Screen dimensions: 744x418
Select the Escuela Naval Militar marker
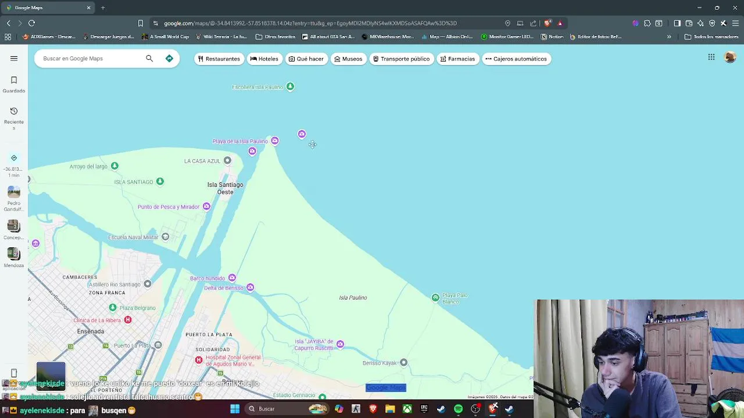coord(166,236)
